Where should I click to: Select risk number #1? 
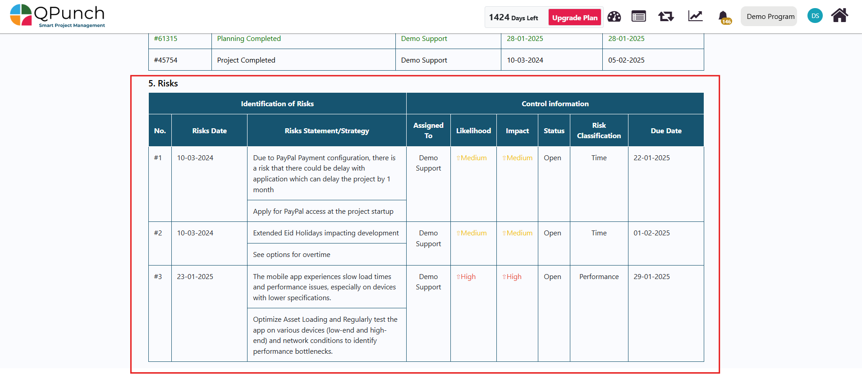[x=158, y=158]
